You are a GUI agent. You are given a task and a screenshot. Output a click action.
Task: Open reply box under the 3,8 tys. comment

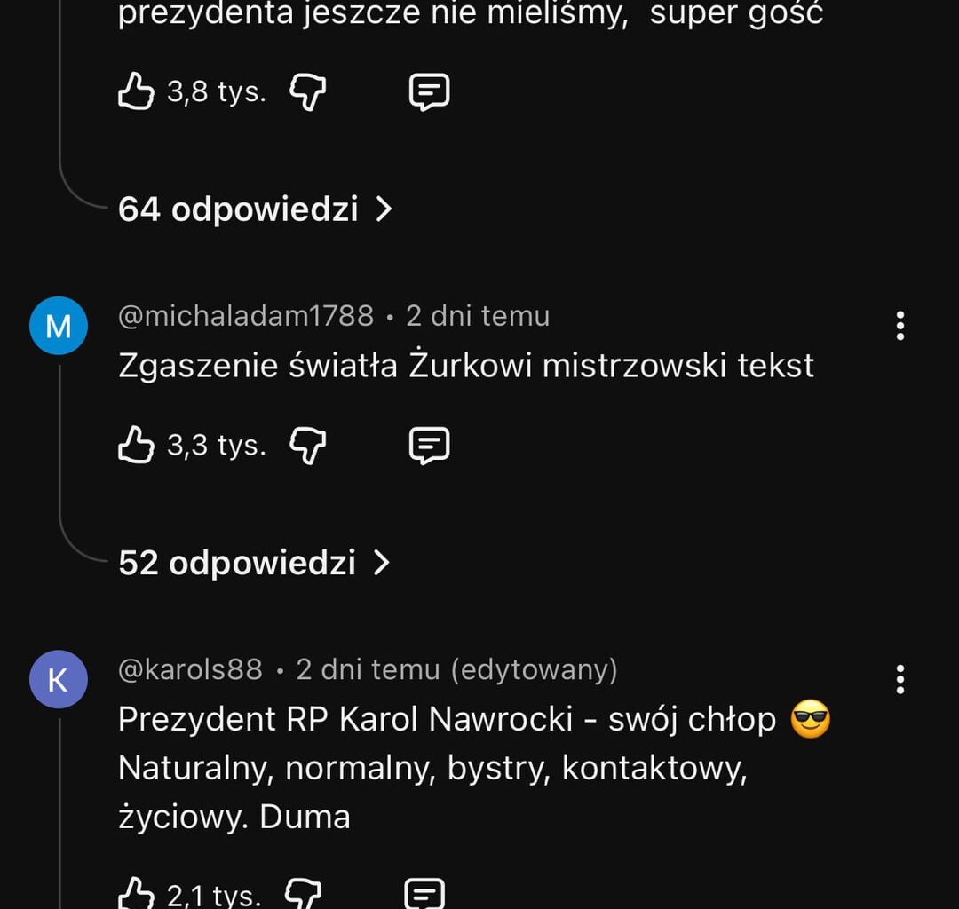click(429, 90)
